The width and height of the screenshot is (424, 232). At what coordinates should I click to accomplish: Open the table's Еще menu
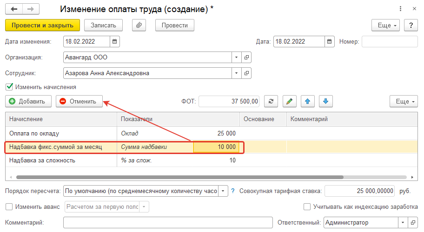coord(404,101)
